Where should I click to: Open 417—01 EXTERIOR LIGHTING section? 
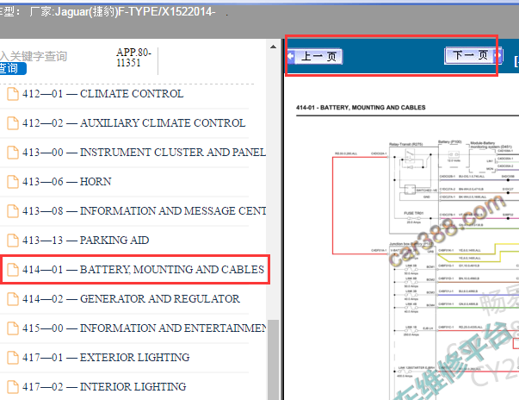pos(106,358)
